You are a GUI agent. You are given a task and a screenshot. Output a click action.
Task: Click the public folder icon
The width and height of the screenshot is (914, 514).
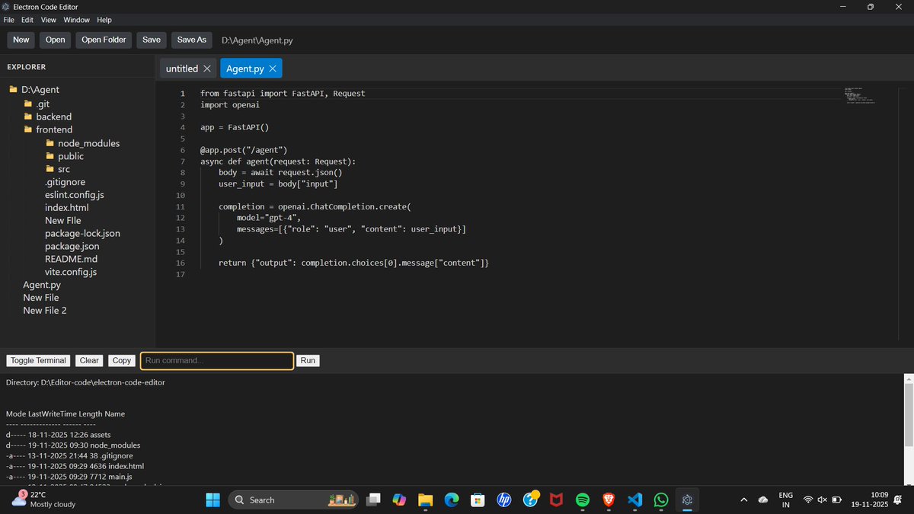(50, 155)
